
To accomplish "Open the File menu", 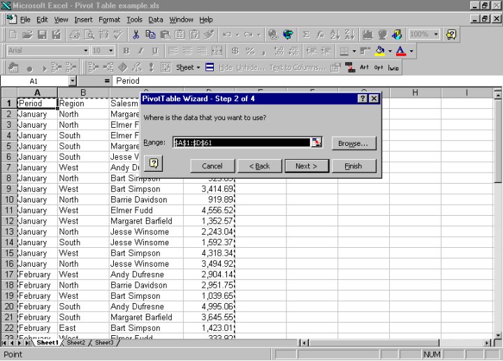I will tap(25, 20).
